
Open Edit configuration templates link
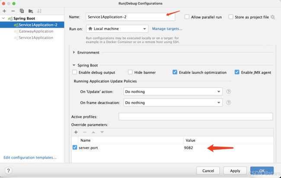pos(30,157)
